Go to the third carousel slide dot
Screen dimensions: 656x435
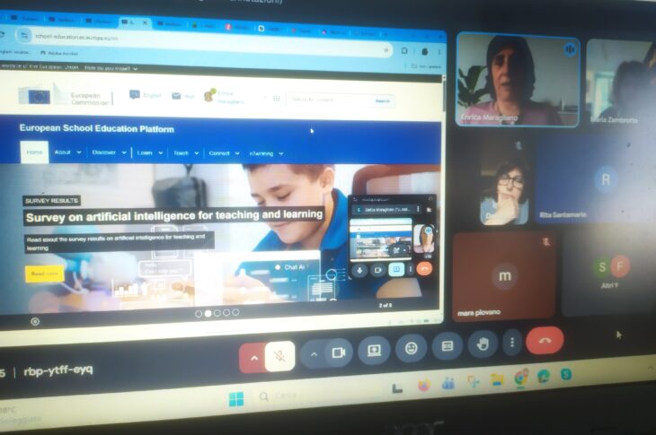pyautogui.click(x=217, y=313)
